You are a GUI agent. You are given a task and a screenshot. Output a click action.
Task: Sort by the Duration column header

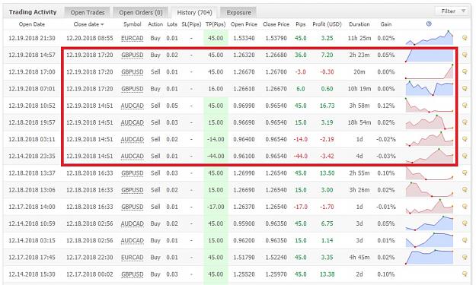point(359,24)
